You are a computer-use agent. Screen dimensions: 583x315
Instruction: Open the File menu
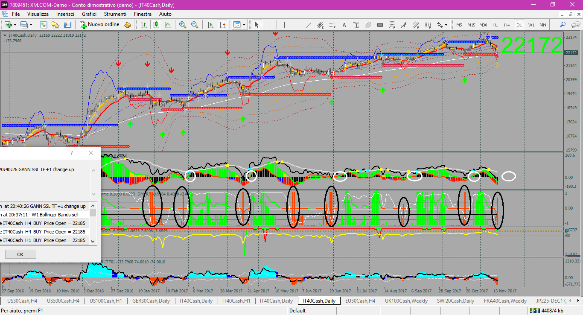(16, 14)
